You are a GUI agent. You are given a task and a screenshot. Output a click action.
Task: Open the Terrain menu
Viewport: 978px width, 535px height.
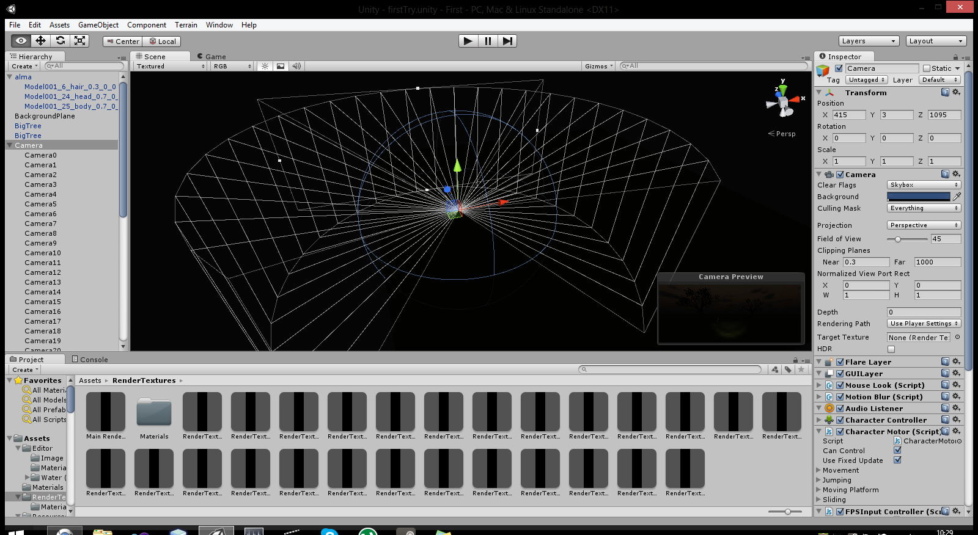(x=186, y=25)
